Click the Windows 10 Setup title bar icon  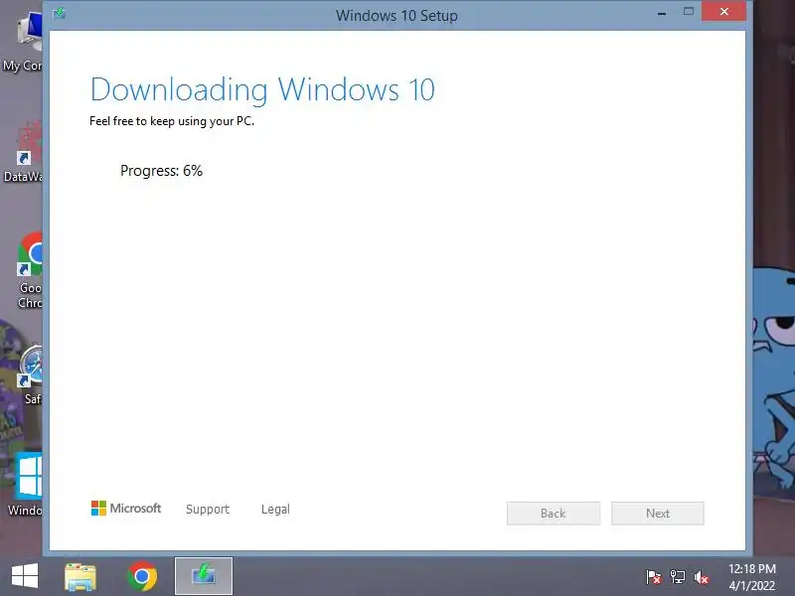pos(60,13)
